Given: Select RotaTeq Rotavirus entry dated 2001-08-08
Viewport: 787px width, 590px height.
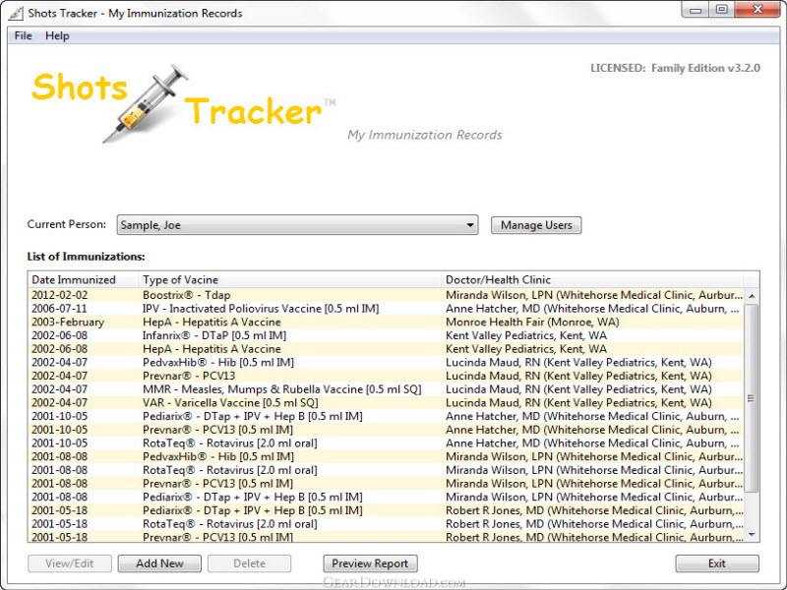Looking at the screenshot, I should tap(230, 470).
